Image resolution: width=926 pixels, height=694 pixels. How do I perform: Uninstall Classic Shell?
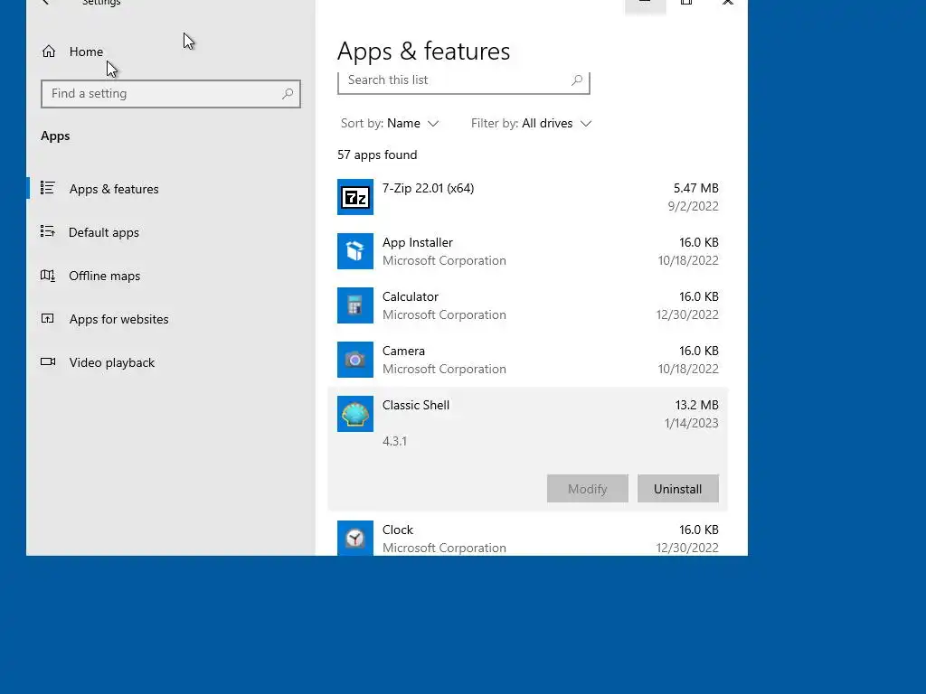pyautogui.click(x=678, y=489)
